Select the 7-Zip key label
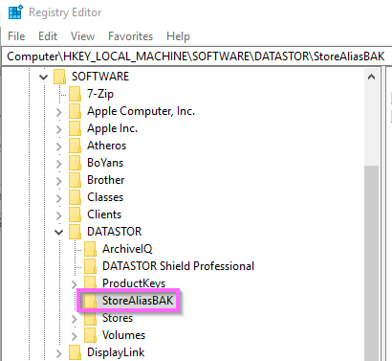The image size is (392, 361). click(100, 94)
